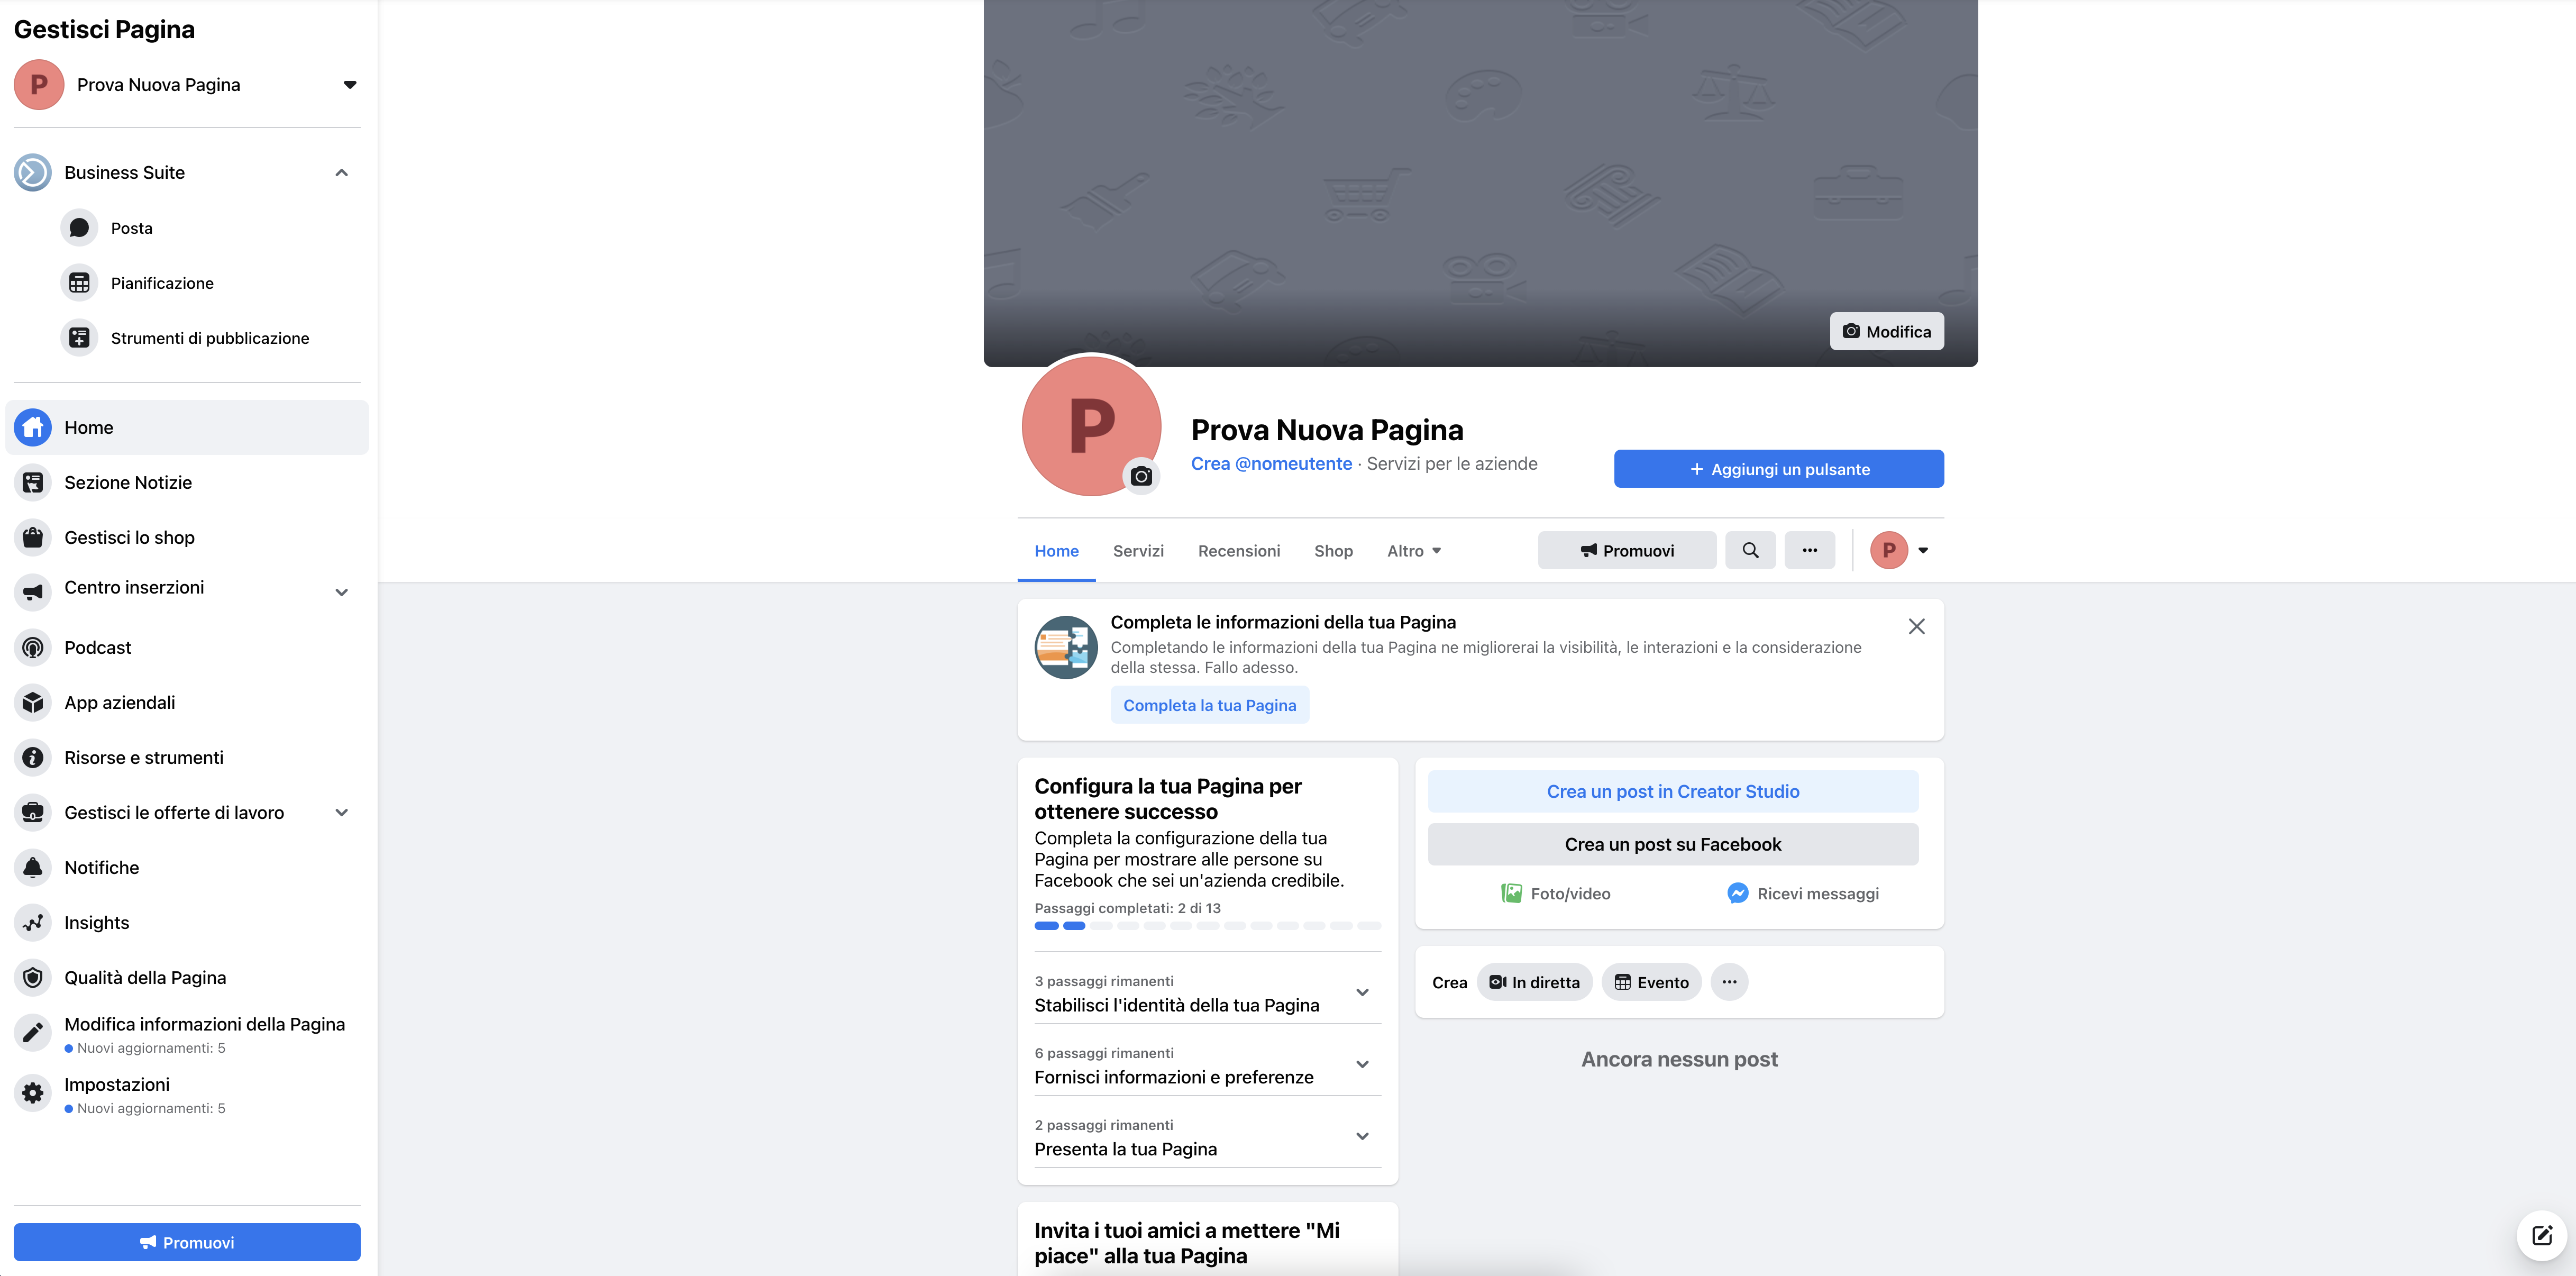
Task: Click the Crea @nomeutente link
Action: 1270,464
